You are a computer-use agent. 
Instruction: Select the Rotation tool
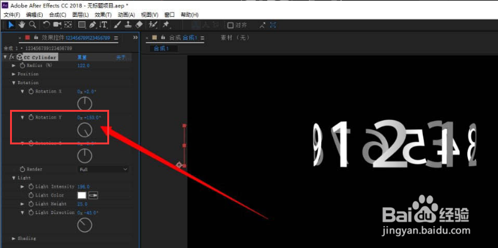[46, 25]
